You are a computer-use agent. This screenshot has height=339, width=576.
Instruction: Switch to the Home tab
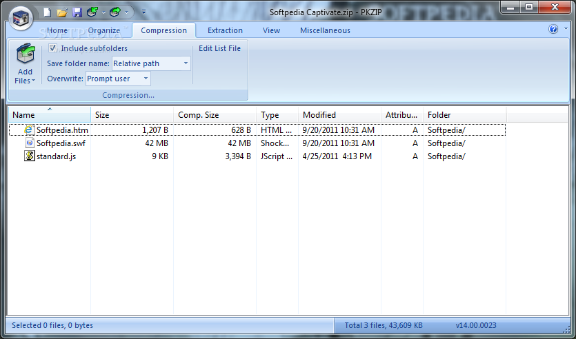pos(57,30)
